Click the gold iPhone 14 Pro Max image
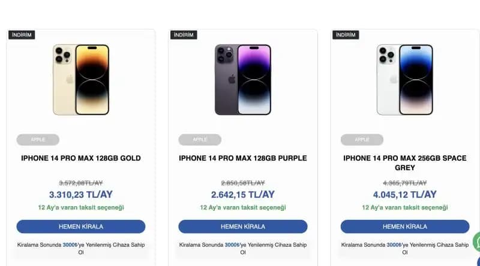The height and width of the screenshot is (266, 480). point(81,80)
